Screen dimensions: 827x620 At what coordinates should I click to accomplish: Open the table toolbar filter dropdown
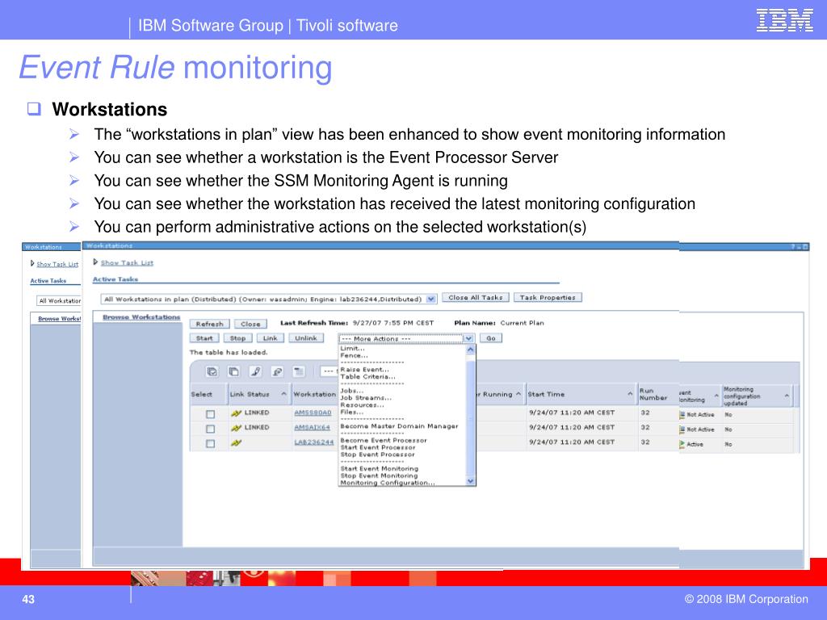pyautogui.click(x=330, y=371)
